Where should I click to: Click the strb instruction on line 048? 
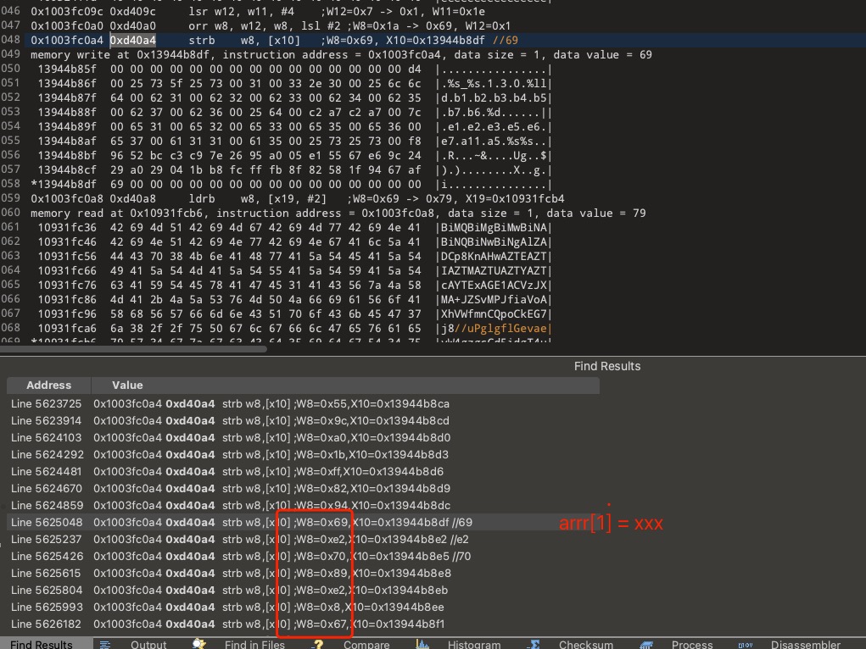tap(202, 41)
